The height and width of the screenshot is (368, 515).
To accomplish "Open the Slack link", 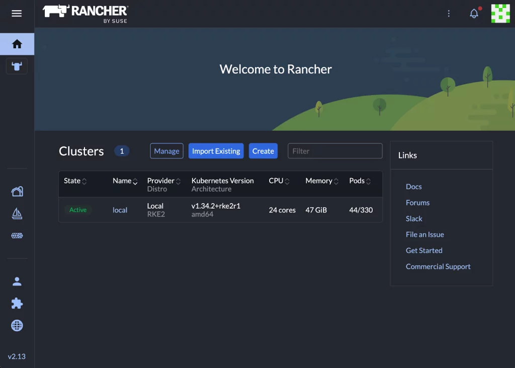I will (414, 218).
